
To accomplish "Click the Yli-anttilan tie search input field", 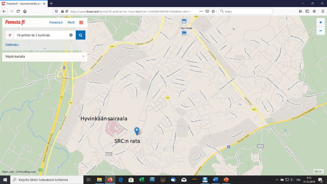I will (41, 35).
